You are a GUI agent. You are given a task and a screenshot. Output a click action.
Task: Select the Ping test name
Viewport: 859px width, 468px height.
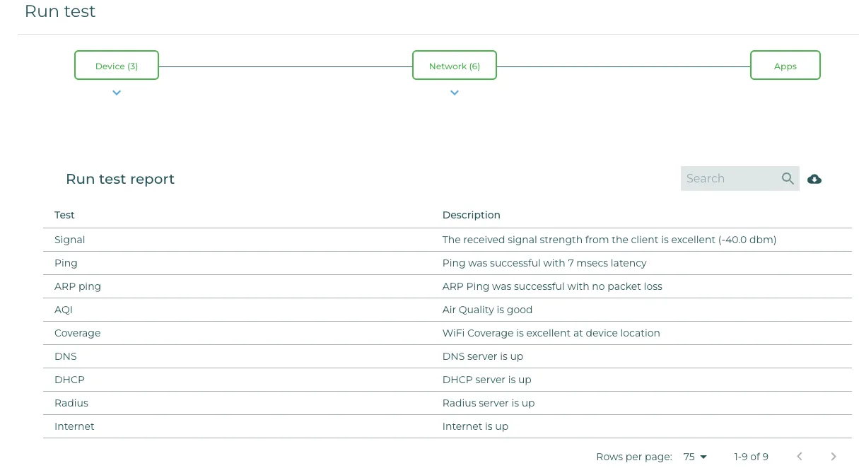(x=66, y=263)
